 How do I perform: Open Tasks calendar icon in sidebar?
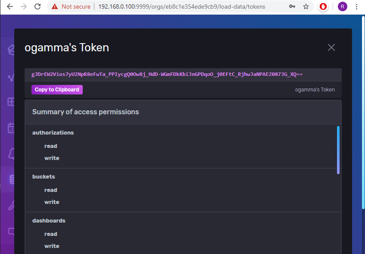(10, 128)
